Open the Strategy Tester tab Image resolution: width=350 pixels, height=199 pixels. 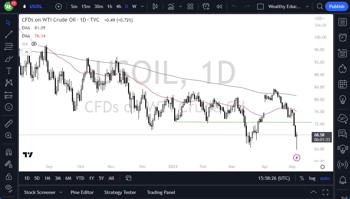coord(120,192)
